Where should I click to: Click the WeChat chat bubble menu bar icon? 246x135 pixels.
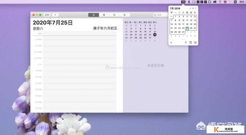[x=210, y=2]
